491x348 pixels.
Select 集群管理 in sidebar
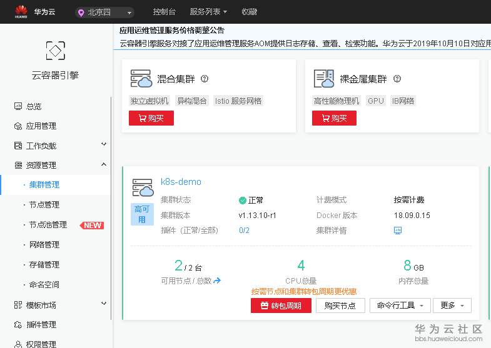coord(44,185)
